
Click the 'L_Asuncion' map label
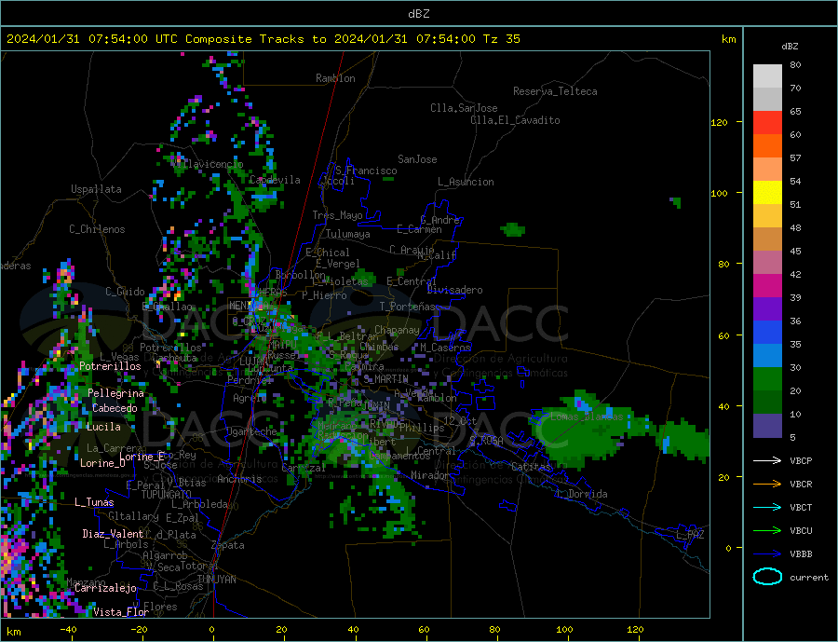click(x=466, y=182)
